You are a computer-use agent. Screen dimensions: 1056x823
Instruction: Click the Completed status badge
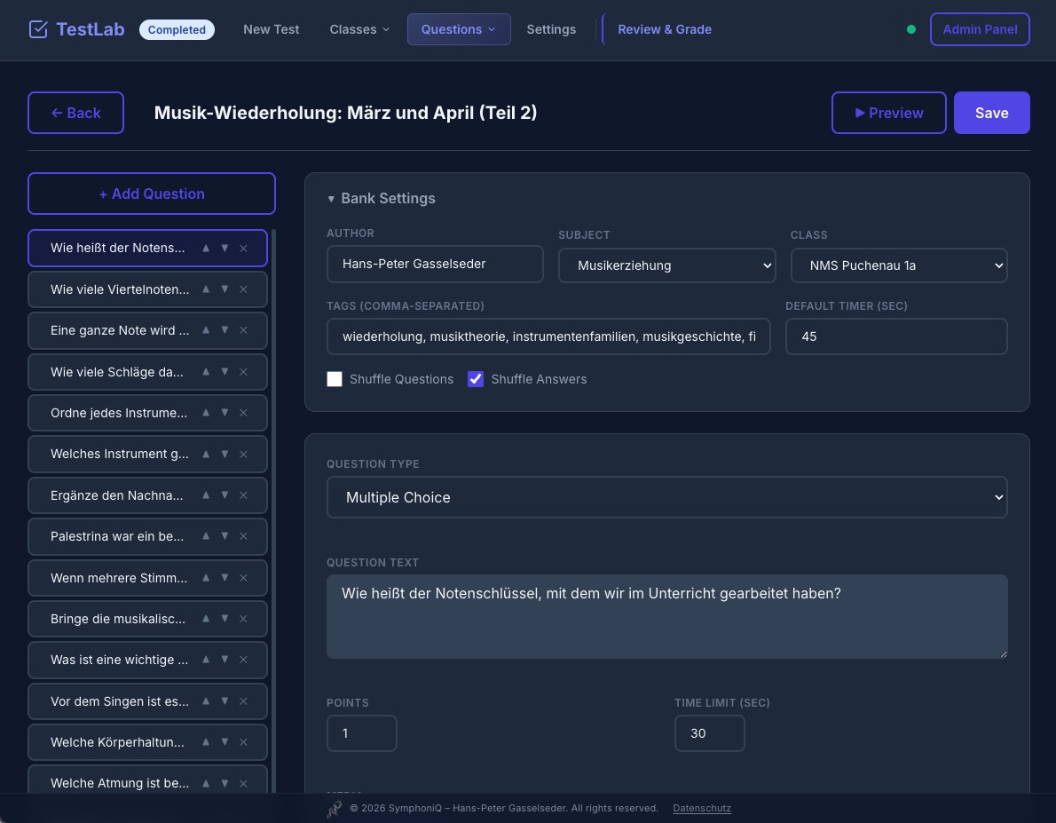click(x=177, y=29)
